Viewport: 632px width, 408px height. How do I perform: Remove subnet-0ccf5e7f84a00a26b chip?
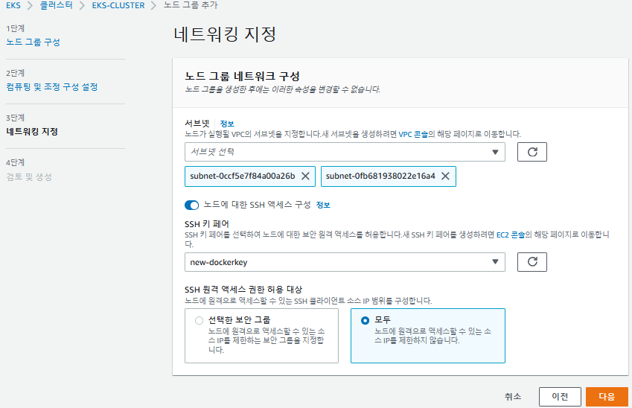tap(305, 176)
